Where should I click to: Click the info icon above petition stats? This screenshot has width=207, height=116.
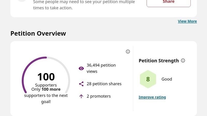pos(128,52)
